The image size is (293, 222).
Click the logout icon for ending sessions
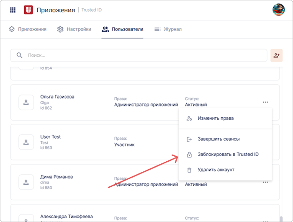(x=189, y=139)
